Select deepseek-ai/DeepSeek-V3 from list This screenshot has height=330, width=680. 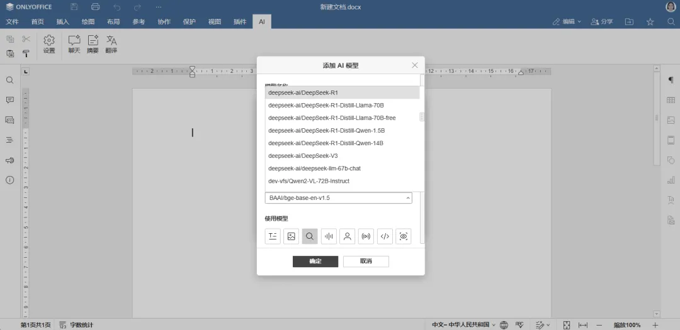(342, 155)
